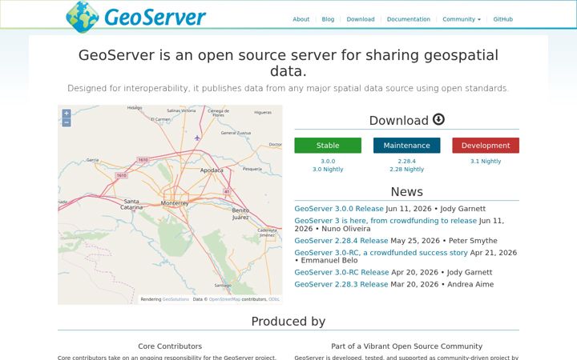The width and height of the screenshot is (577, 360).
Task: Zoom in the map with plus button
Action: pyautogui.click(x=67, y=114)
